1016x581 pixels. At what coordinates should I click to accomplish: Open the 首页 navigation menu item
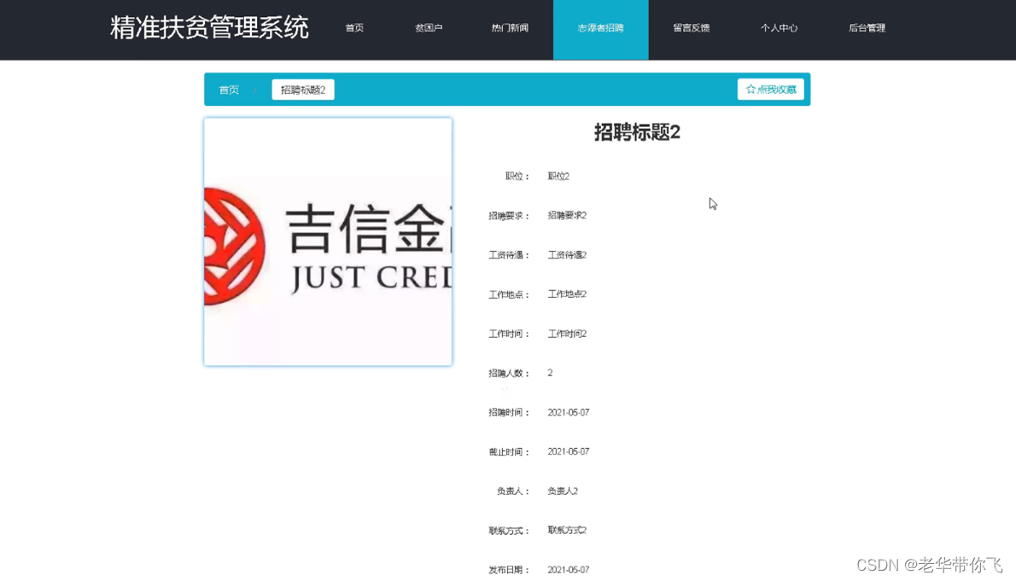tap(354, 28)
